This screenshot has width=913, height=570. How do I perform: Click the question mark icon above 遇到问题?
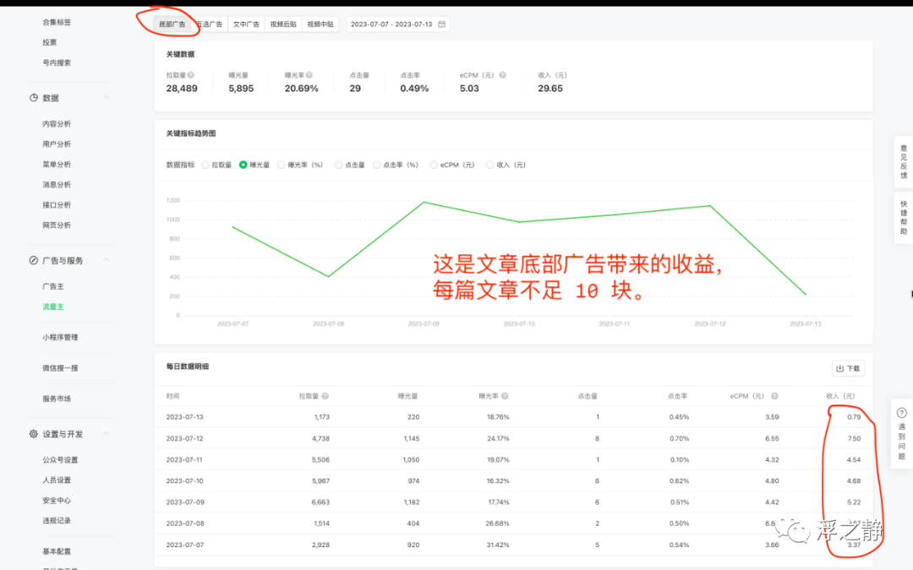(x=902, y=413)
